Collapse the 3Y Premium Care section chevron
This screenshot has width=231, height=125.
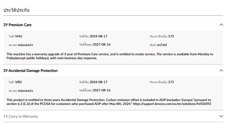[221, 25]
